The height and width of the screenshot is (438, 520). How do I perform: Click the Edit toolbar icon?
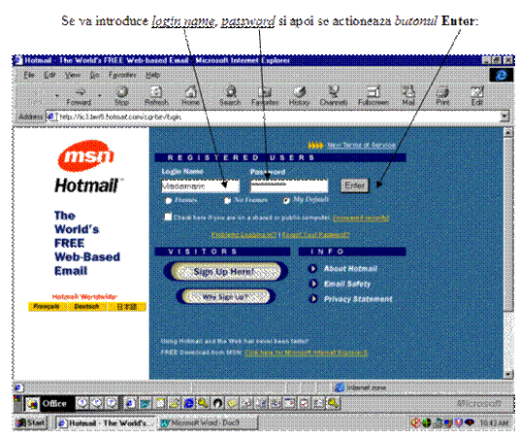click(x=477, y=96)
